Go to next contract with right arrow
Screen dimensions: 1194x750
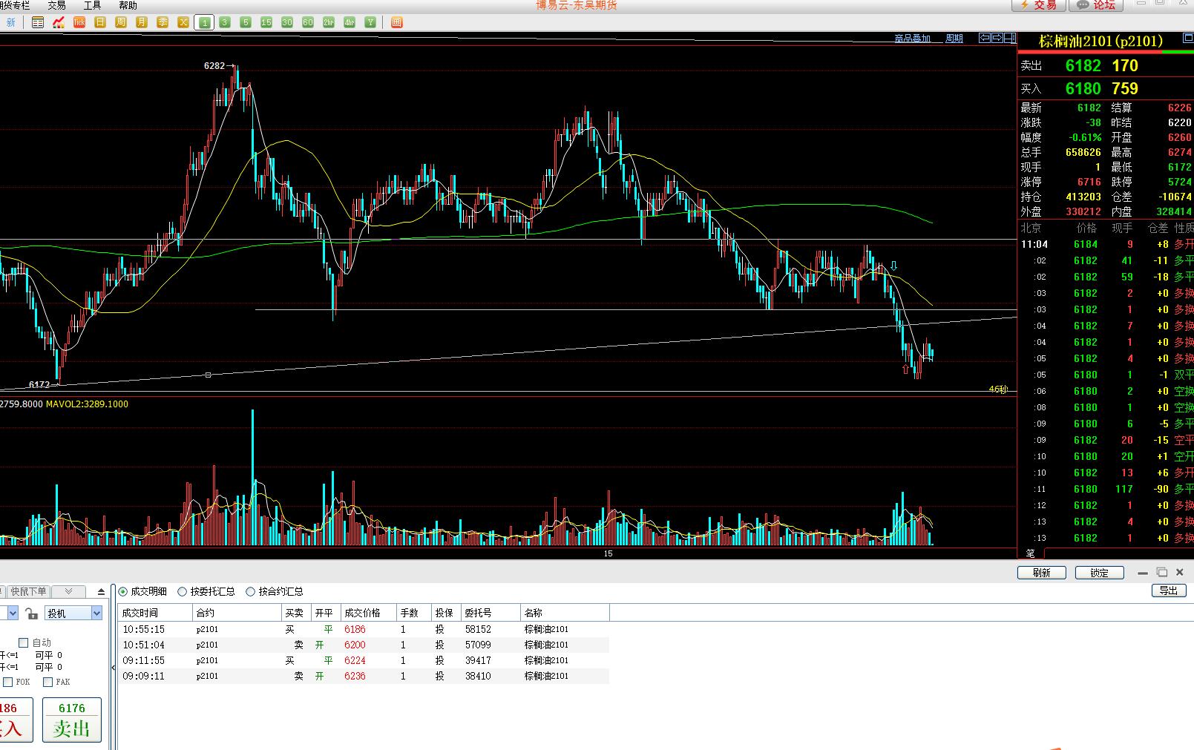click(997, 38)
